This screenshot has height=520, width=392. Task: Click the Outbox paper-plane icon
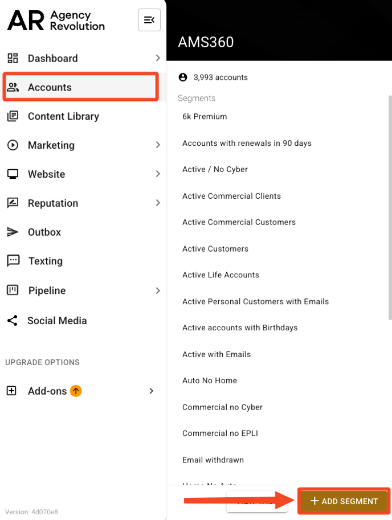tap(13, 232)
